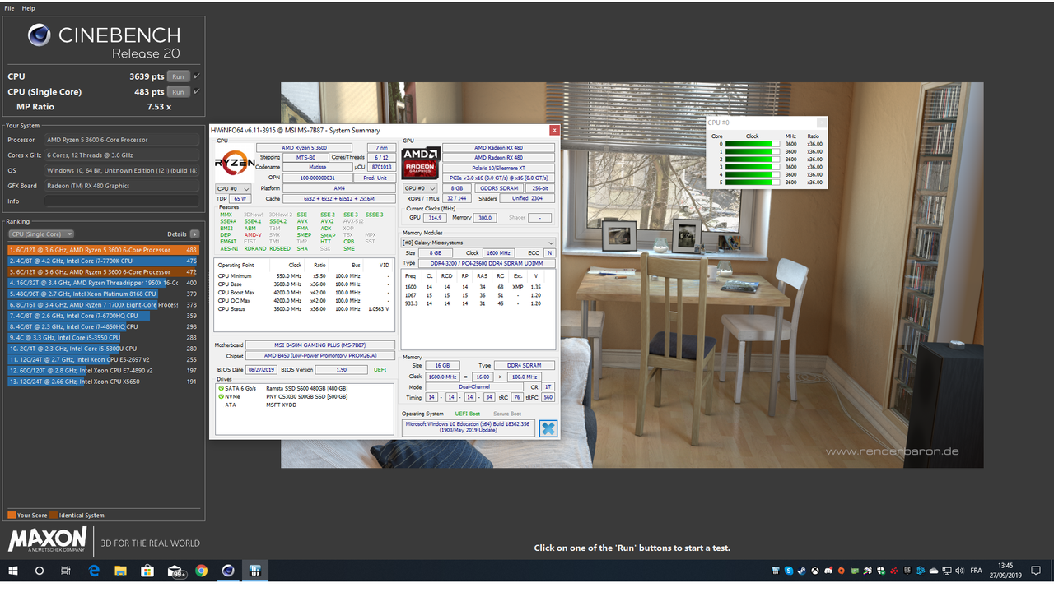1054x592 pixels.
Task: Select Ryzen 5 3600 ranking row scoring 483
Action: (103, 250)
